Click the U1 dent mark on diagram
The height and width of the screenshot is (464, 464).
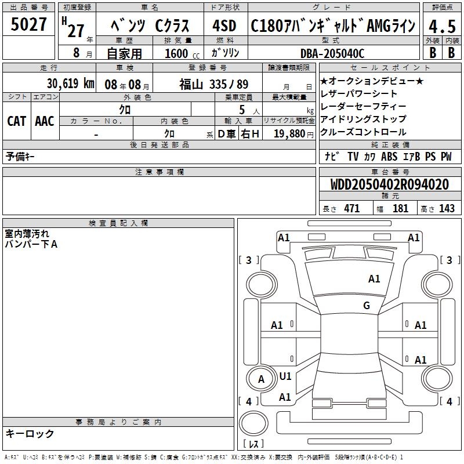point(285,376)
